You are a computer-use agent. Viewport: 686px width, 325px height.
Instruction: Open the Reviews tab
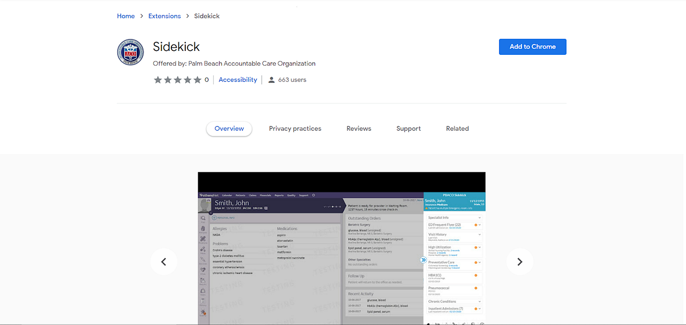[359, 129]
